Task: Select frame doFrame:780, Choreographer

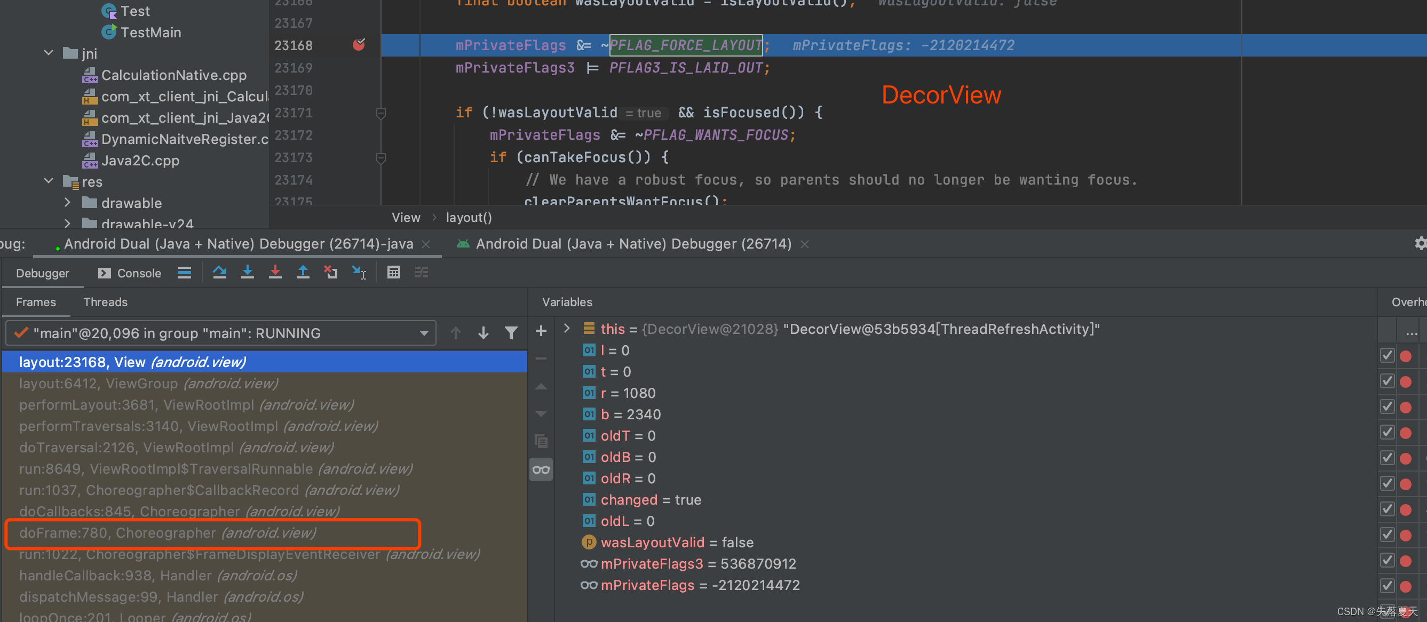Action: 265,533
